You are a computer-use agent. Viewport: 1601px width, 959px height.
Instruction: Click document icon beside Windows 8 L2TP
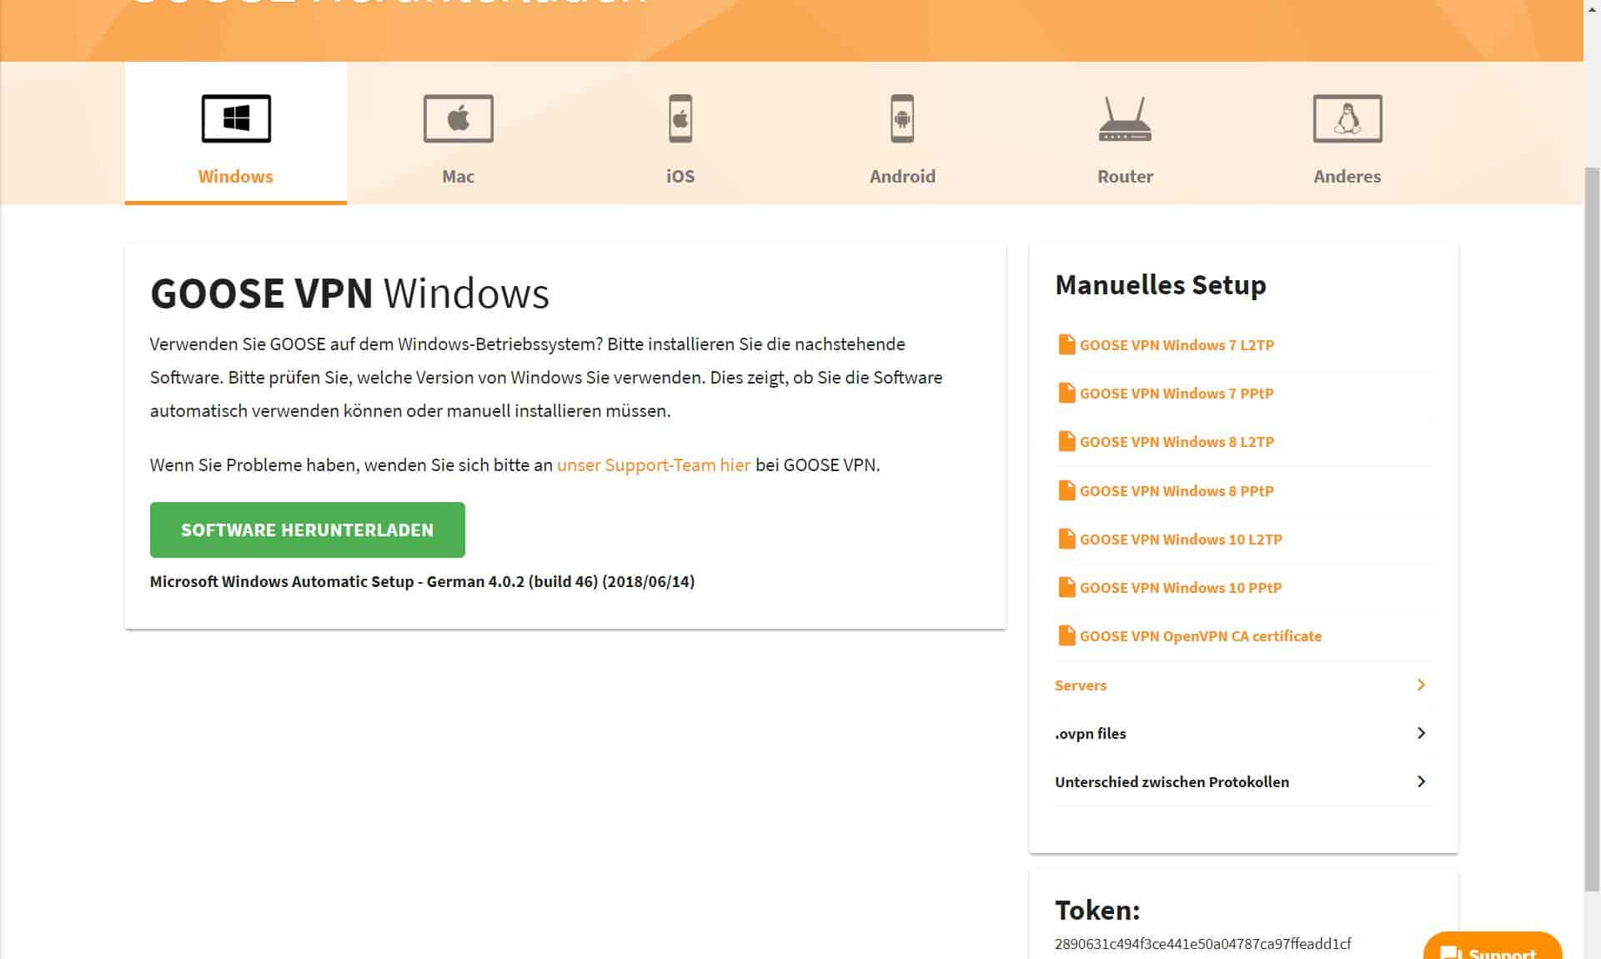[1066, 441]
